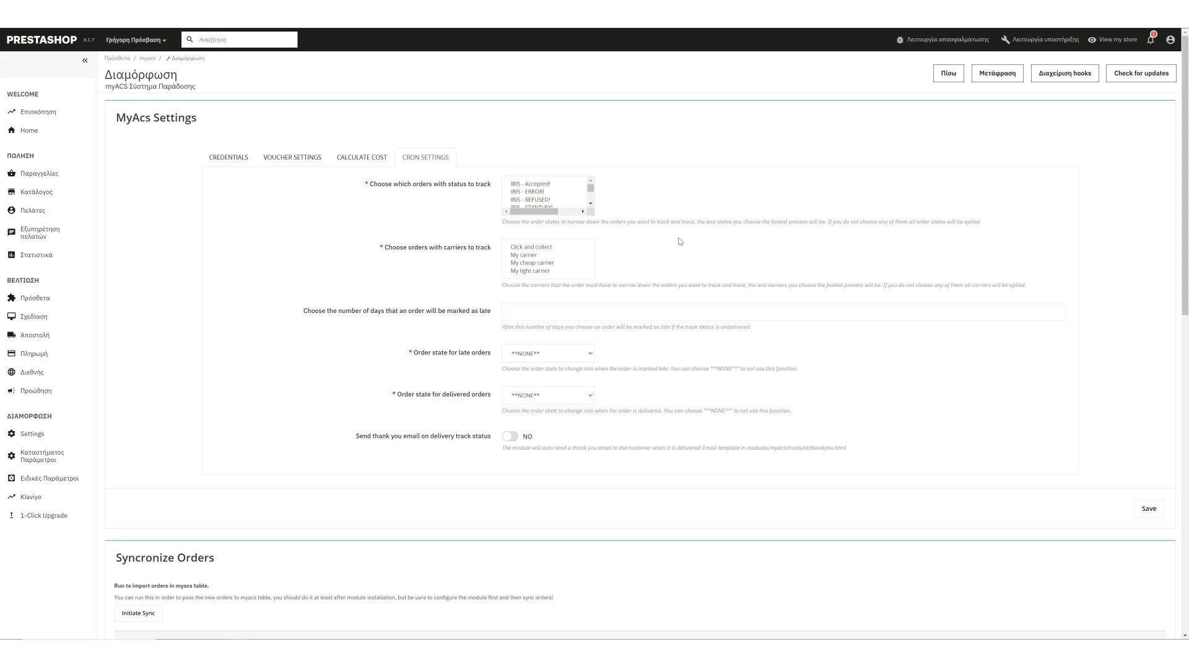This screenshot has height=668, width=1189.
Task: Select My cheap carrier in carriers list
Action: [x=532, y=263]
